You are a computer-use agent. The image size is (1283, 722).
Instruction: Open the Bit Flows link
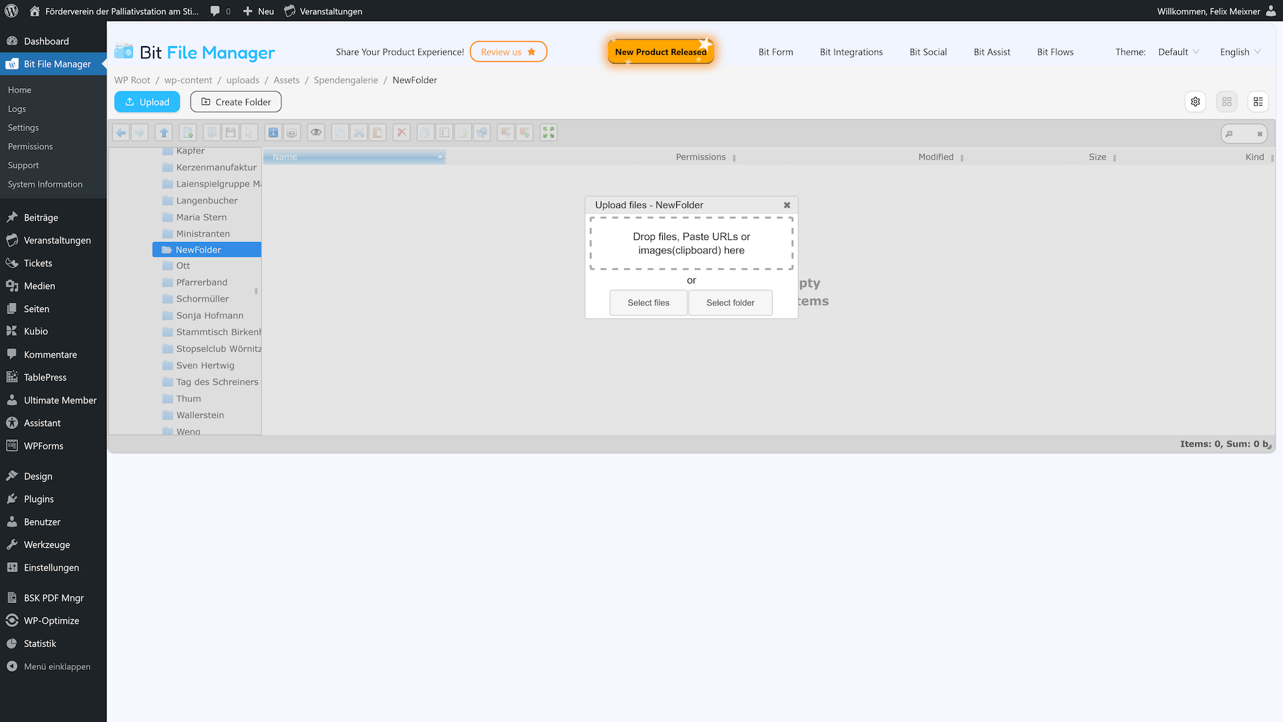click(x=1055, y=51)
